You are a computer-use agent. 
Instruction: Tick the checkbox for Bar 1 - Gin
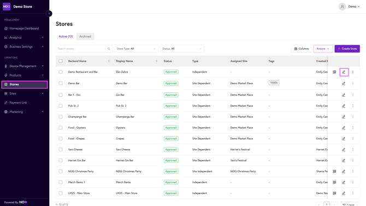coord(61,95)
